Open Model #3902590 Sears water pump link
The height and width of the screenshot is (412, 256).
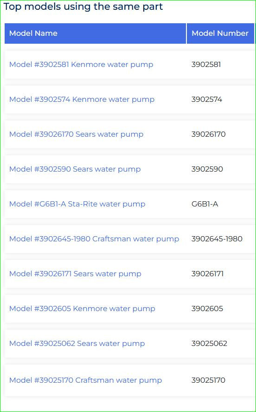75,169
